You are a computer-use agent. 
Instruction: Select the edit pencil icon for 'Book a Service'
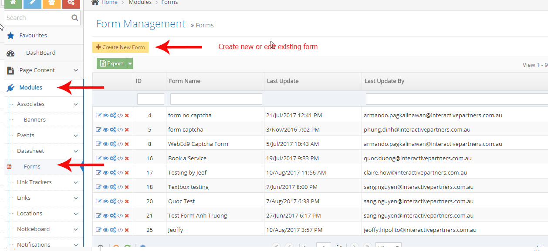pyautogui.click(x=98, y=158)
